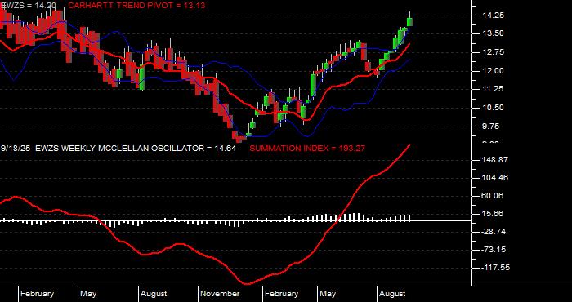Click the SUMMATION INDEX = 193.27 label
Screen dimensions: 572x302
(x=307, y=149)
